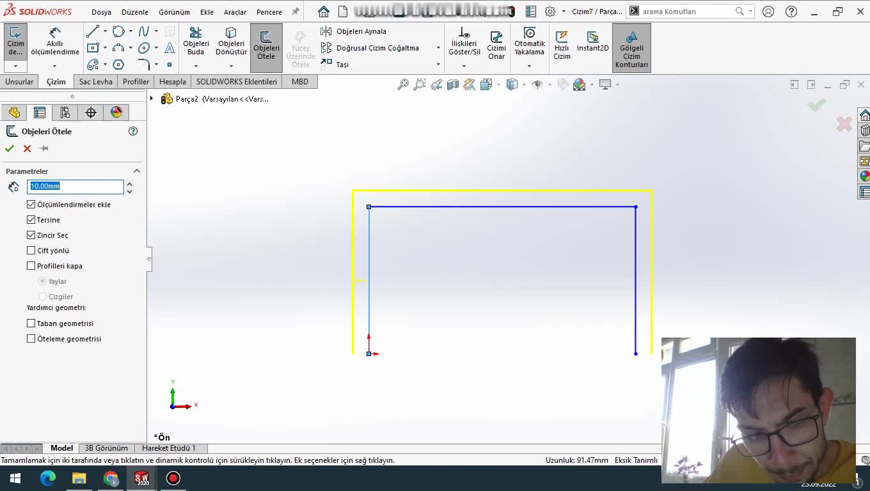Select the Circle sketch tool

(118, 31)
